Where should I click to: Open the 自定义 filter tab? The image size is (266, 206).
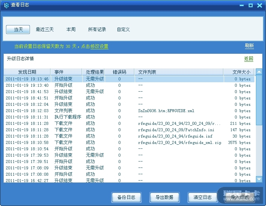point(123,30)
